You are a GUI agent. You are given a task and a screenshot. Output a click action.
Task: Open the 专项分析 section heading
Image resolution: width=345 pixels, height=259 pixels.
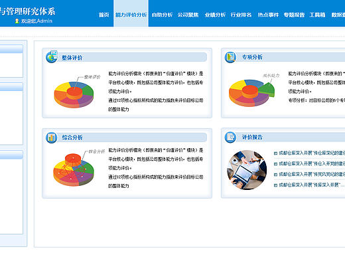pos(252,57)
